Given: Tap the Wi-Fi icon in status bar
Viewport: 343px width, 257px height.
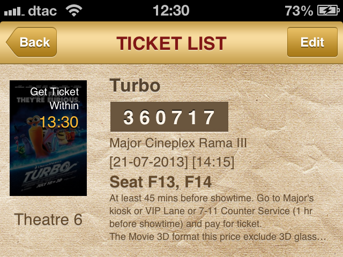Looking at the screenshot, I should (74, 10).
